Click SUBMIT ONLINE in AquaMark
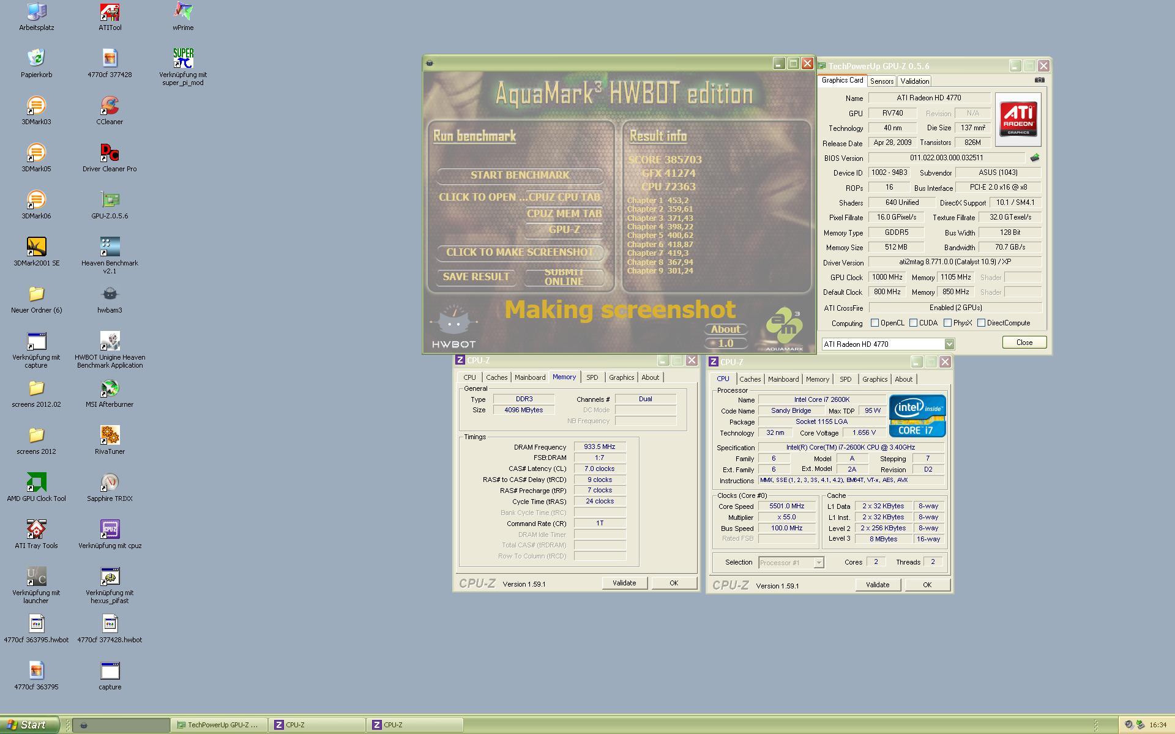1175x734 pixels. (x=564, y=277)
